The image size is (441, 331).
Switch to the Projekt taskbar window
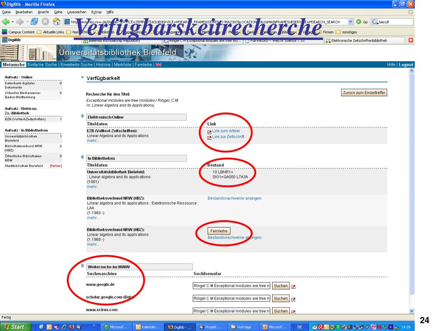coord(211,327)
